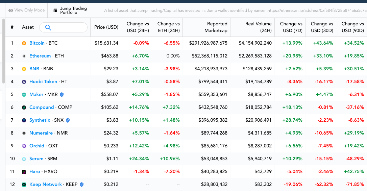367x191 pixels.
Task: Click the portfolio description text about Jump wallet
Action: point(235,10)
